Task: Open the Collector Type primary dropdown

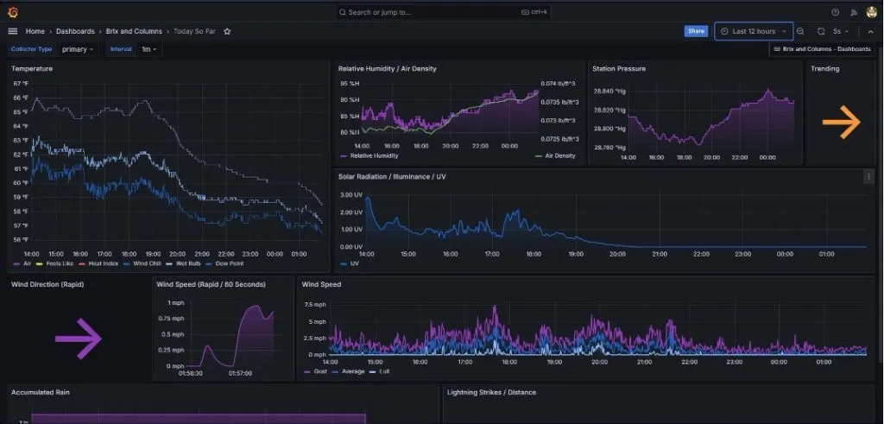Action: click(78, 49)
